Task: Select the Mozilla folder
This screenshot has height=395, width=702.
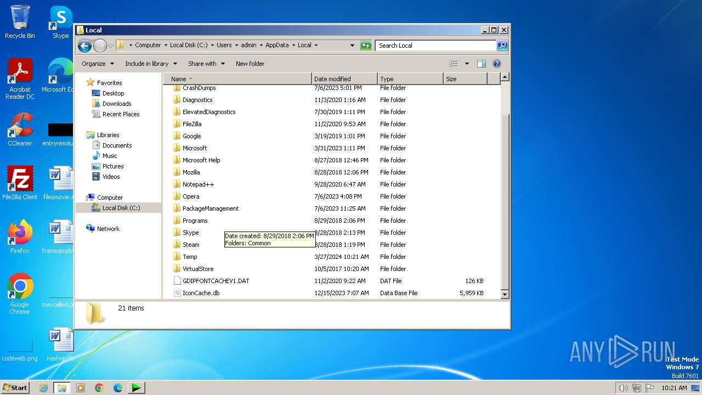Action: click(x=191, y=172)
